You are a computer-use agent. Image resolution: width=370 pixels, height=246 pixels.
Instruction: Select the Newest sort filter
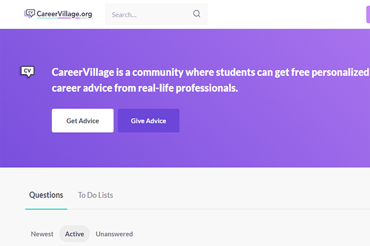(42, 234)
